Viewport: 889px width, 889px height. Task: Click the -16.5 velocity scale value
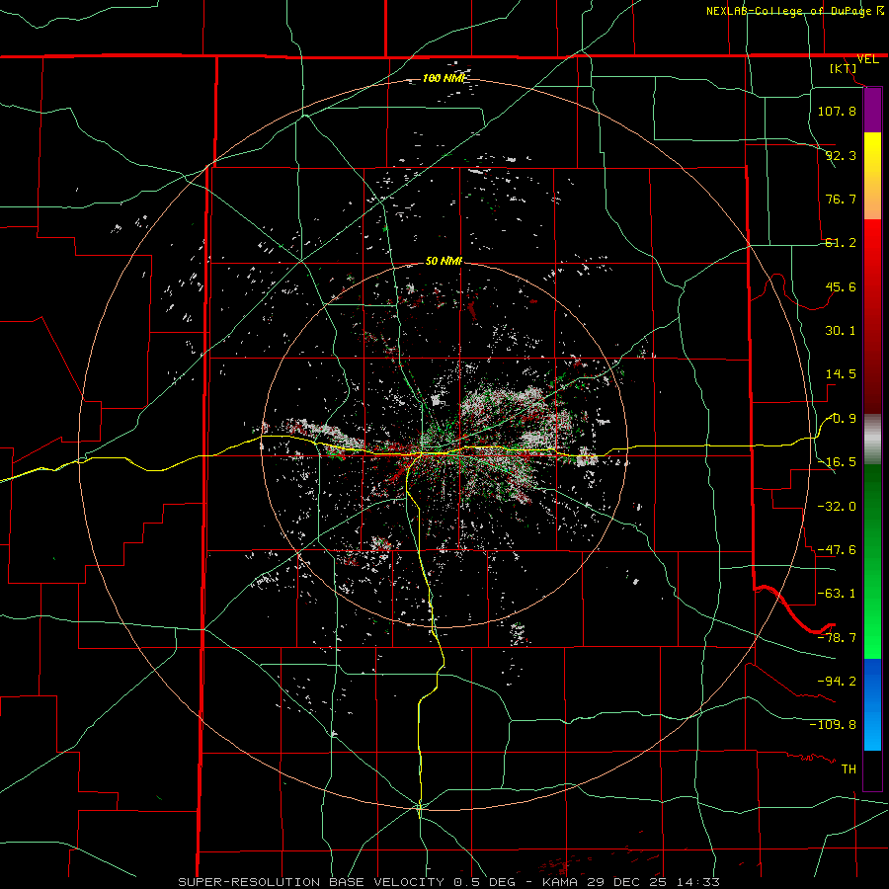point(837,462)
